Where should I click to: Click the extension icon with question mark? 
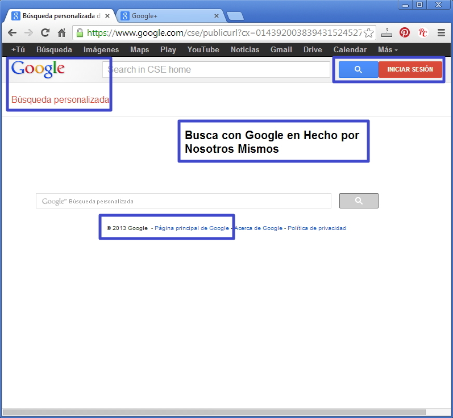386,32
